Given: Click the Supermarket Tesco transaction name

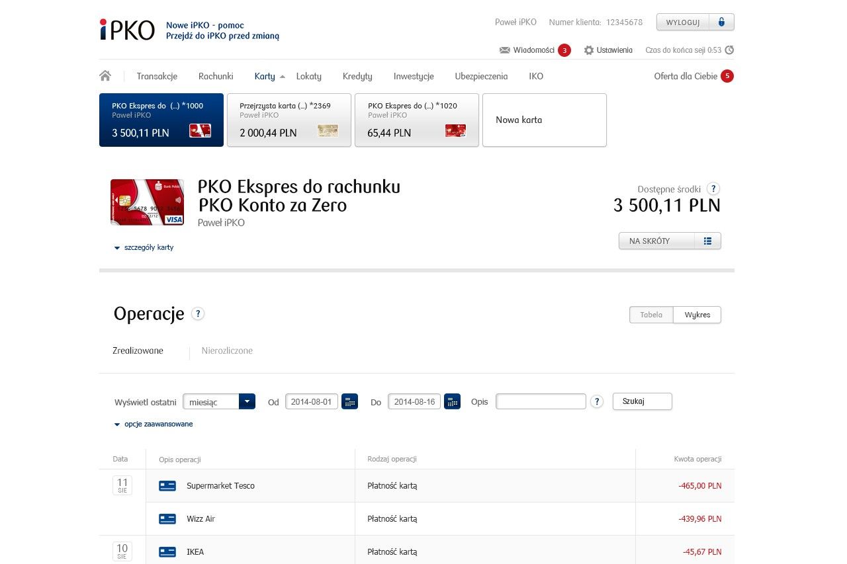Looking at the screenshot, I should pyautogui.click(x=220, y=486).
